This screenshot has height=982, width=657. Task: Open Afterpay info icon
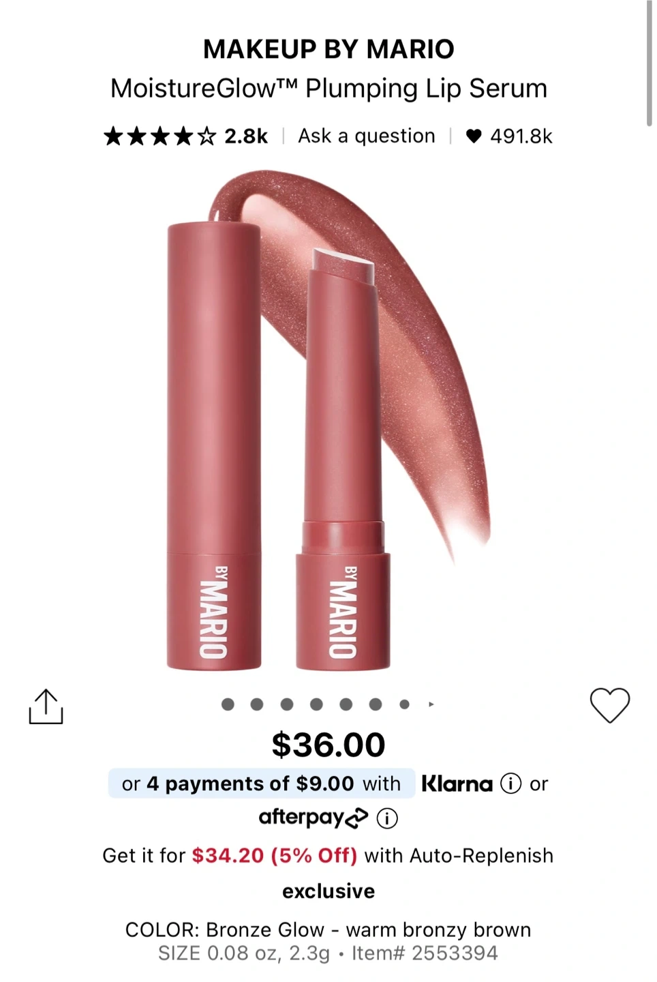[x=387, y=818]
